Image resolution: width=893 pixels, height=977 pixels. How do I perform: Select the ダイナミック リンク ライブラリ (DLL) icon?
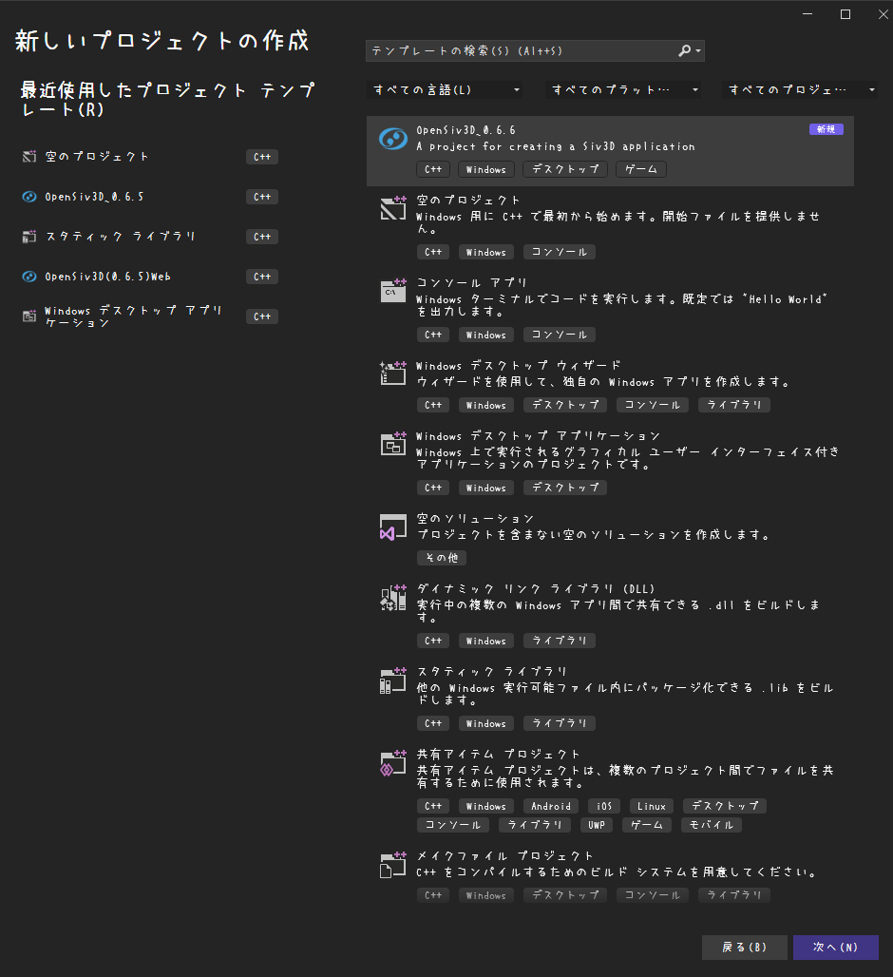click(392, 597)
